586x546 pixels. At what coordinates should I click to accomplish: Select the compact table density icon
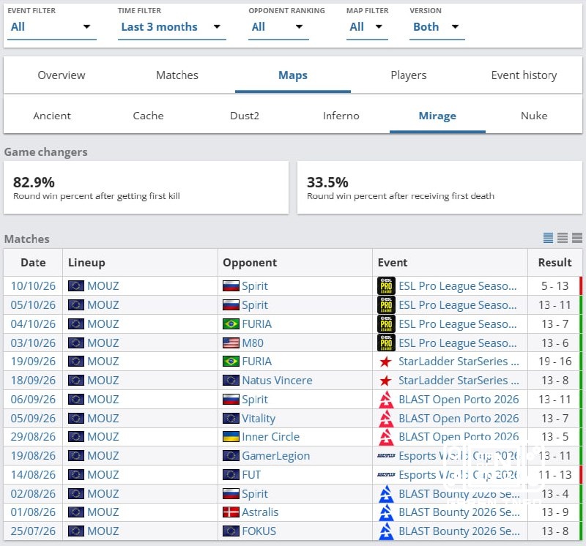click(x=548, y=238)
